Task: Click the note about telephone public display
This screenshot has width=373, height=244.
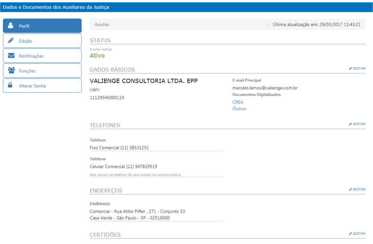Action: coord(135,175)
